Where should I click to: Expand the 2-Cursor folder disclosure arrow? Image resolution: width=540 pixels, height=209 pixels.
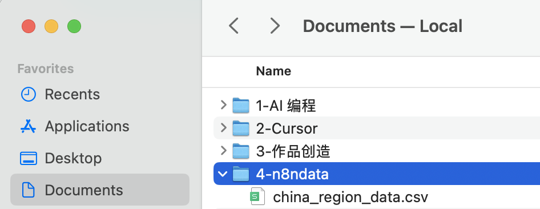224,128
